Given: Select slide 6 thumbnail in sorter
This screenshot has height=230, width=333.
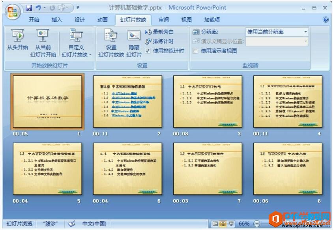Looking at the screenshot, I should (127, 169).
